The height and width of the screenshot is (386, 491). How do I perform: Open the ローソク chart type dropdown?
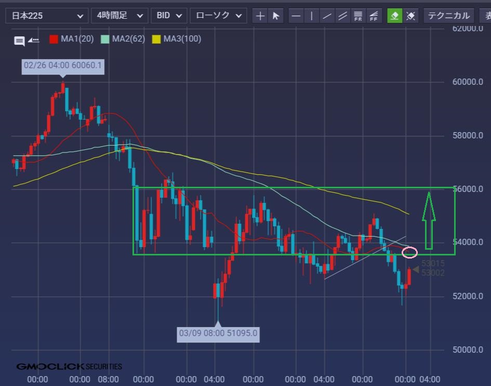218,16
